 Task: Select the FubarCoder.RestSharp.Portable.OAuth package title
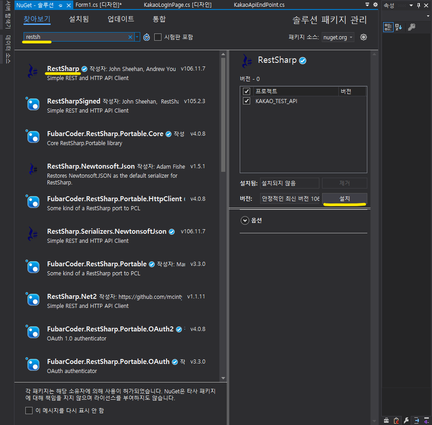pyautogui.click(x=108, y=361)
